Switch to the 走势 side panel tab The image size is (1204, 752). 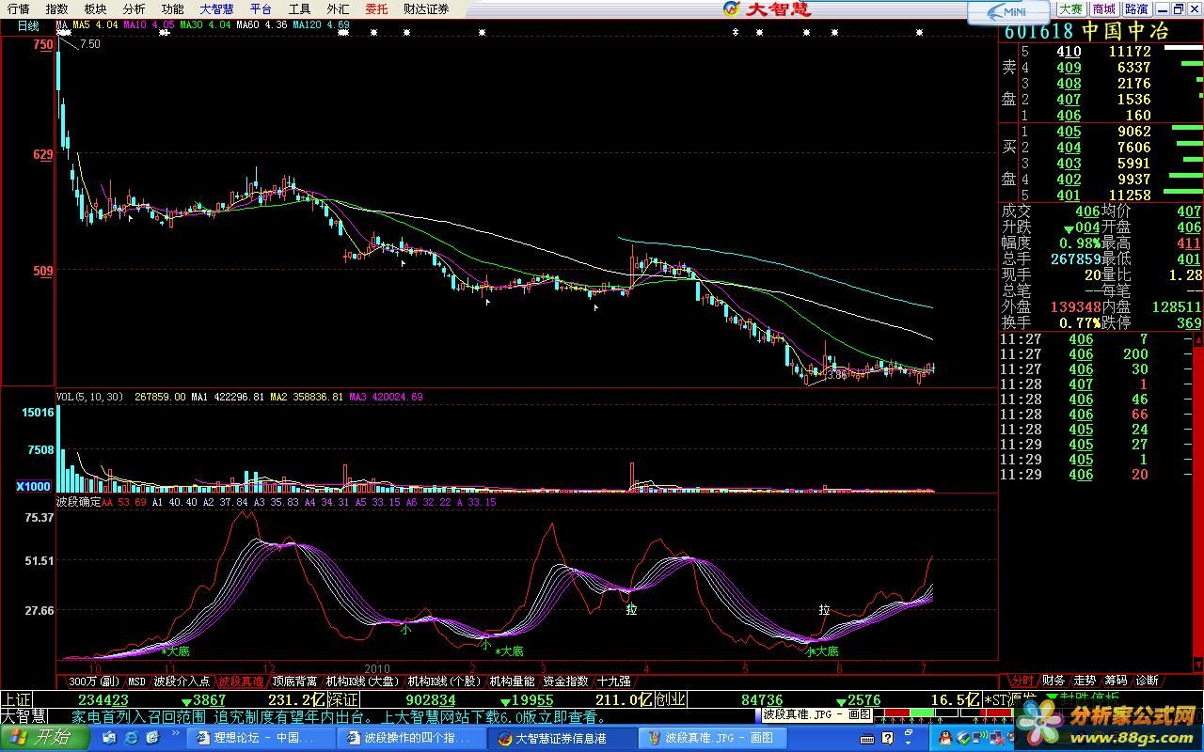(x=1085, y=681)
